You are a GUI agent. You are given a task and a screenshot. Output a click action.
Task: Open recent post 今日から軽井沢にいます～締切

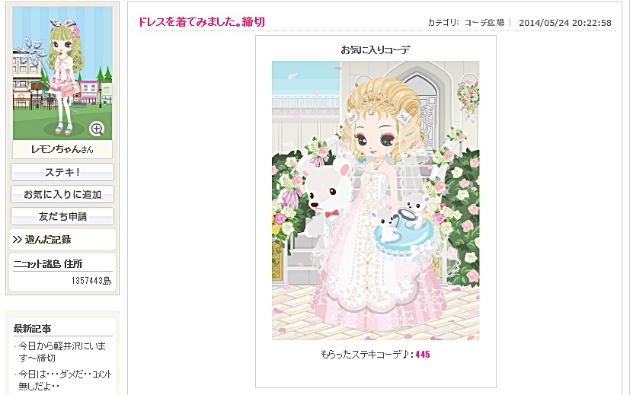[x=62, y=352]
